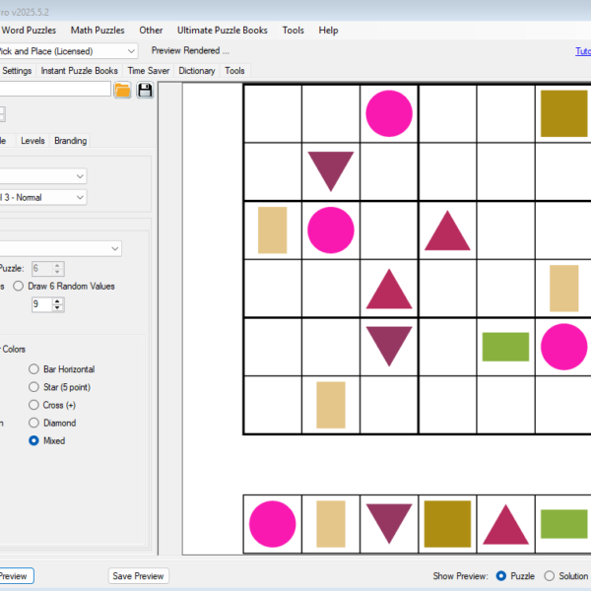Switch to the Dictionary tab
Viewport: 591px width, 591px height.
(x=197, y=71)
